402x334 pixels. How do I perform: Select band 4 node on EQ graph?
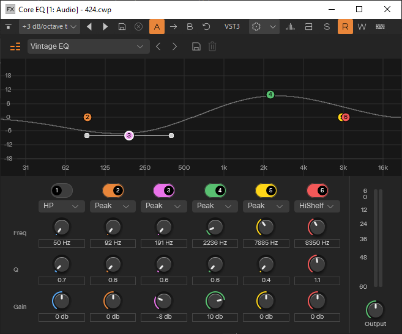[x=270, y=95]
